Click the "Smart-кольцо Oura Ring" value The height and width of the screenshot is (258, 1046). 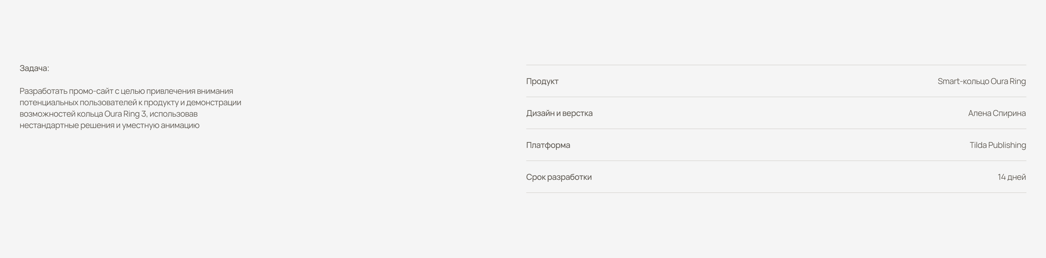(x=981, y=81)
